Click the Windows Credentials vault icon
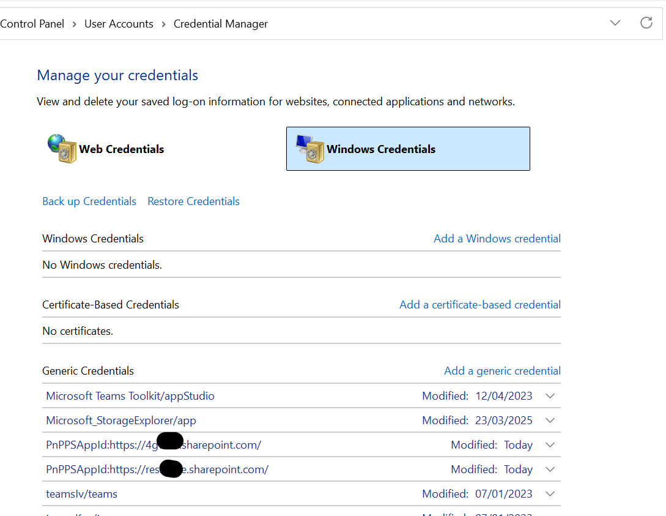This screenshot has height=516, width=666. [309, 148]
